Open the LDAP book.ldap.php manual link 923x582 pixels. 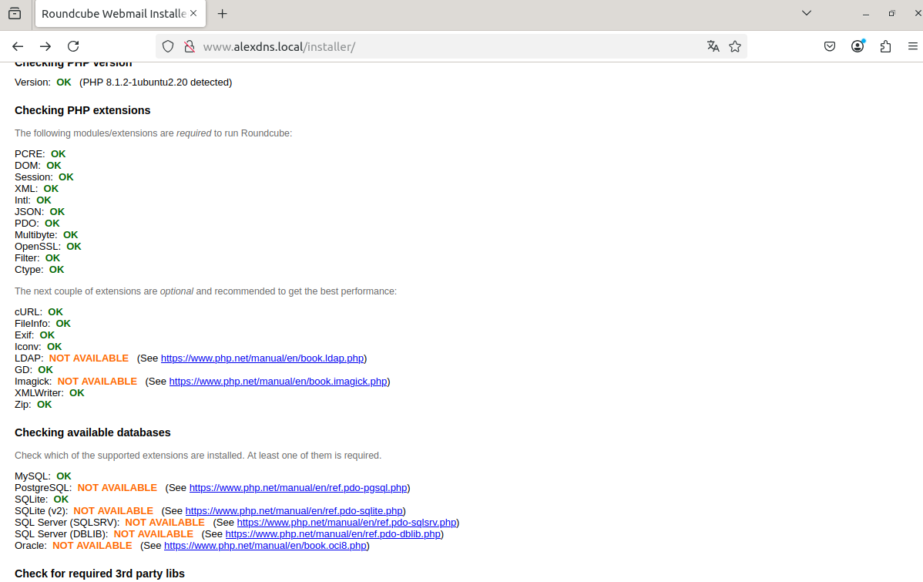[x=262, y=358]
